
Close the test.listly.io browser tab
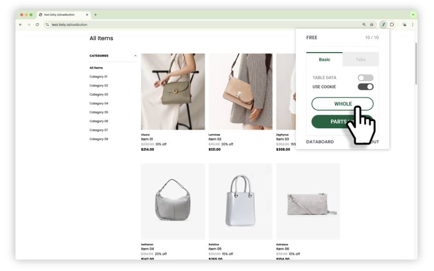click(87, 14)
